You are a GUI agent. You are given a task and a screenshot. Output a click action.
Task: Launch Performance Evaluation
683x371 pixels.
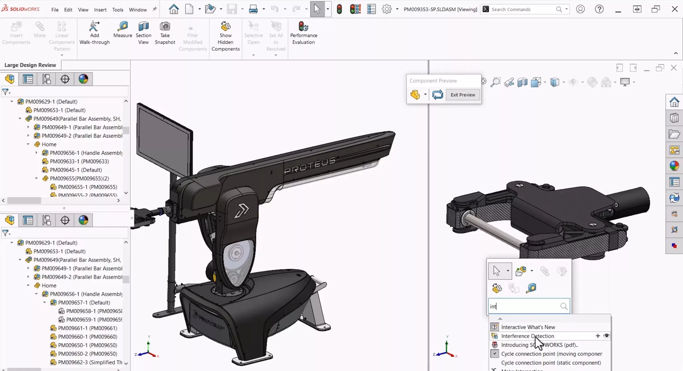pos(304,33)
